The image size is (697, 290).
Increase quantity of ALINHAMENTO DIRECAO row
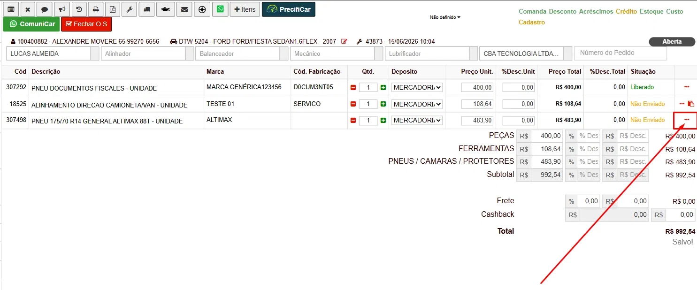[383, 104]
